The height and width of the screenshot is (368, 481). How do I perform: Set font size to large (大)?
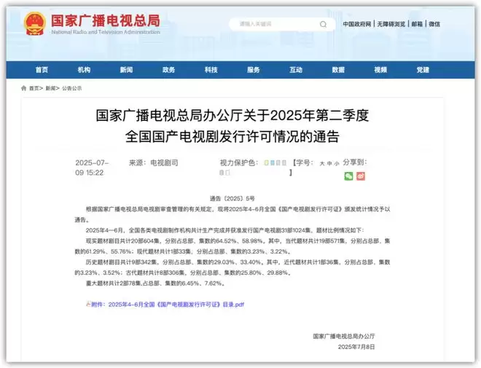pos(321,164)
